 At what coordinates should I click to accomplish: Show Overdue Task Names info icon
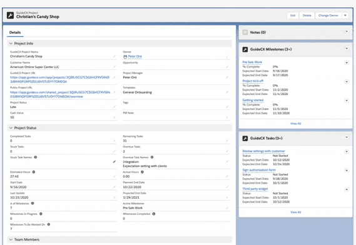tap(152, 157)
